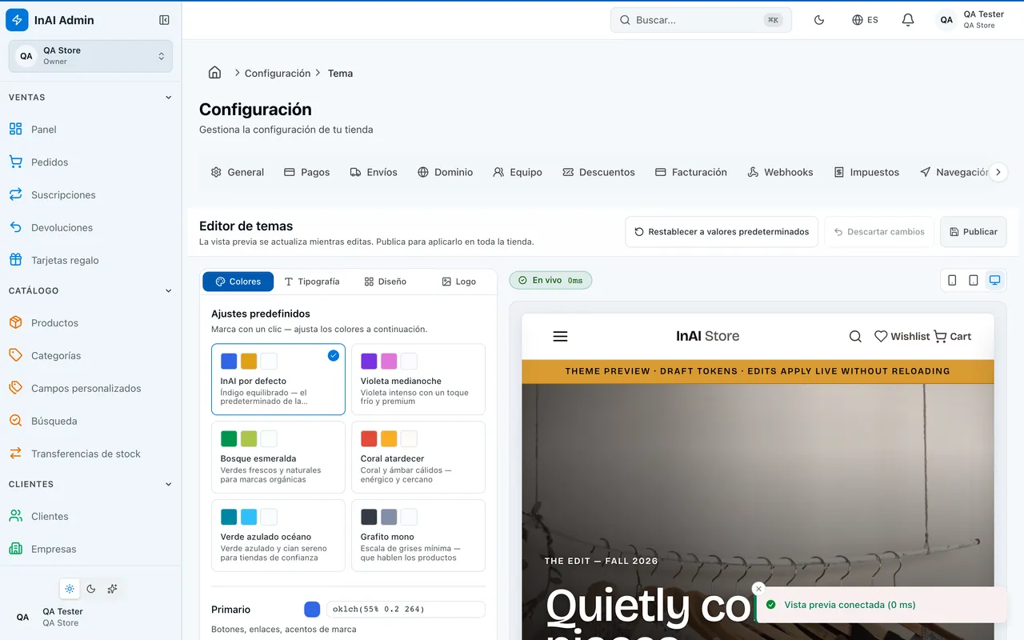Open the Primario color swatch
The height and width of the screenshot is (640, 1024).
point(312,610)
